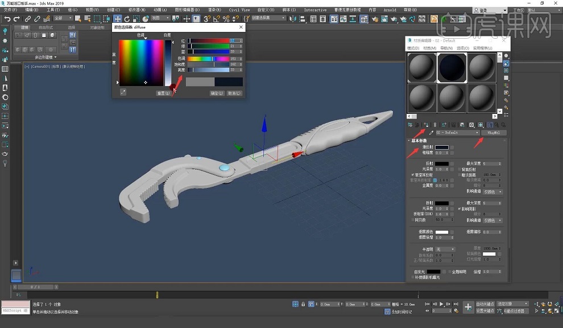The height and width of the screenshot is (328, 563).
Task: Click the pick material eyedropper icon
Action: pyautogui.click(x=431, y=133)
